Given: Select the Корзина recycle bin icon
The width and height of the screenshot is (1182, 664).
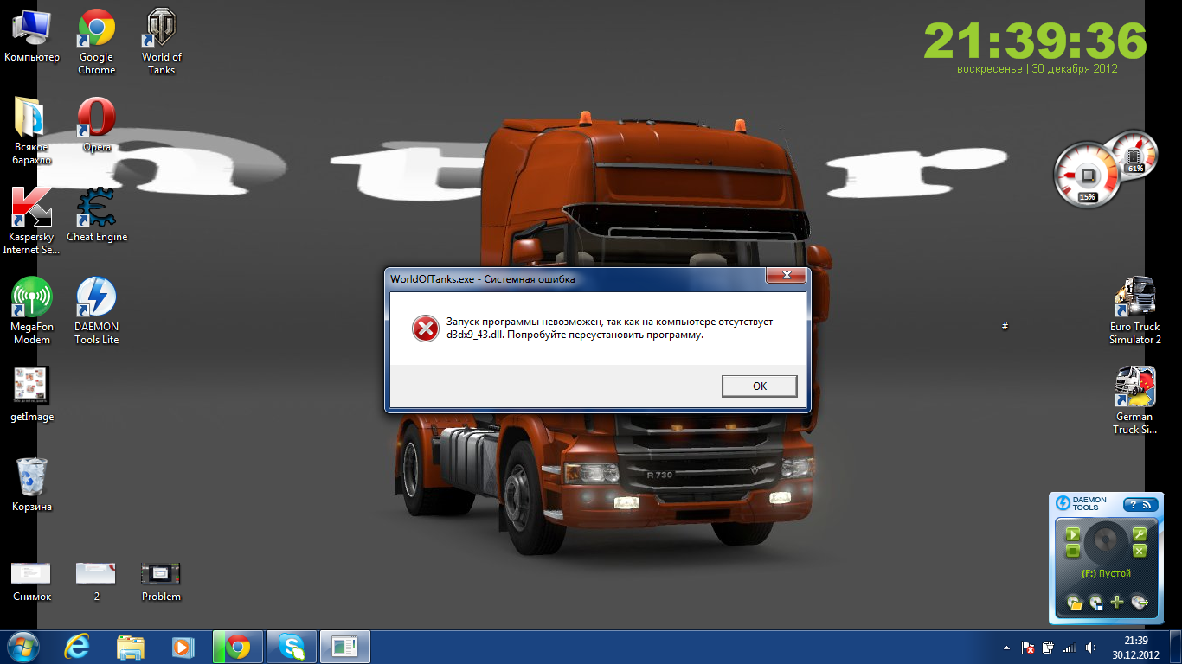Looking at the screenshot, I should tap(32, 485).
